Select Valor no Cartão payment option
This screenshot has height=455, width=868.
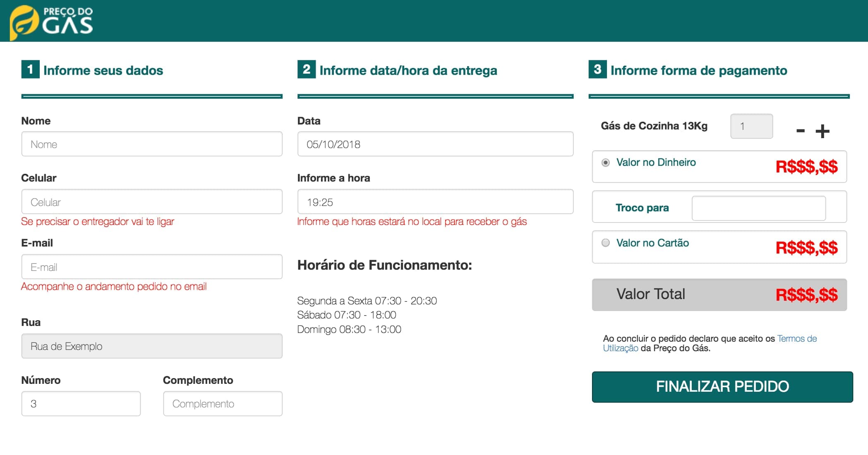(606, 243)
